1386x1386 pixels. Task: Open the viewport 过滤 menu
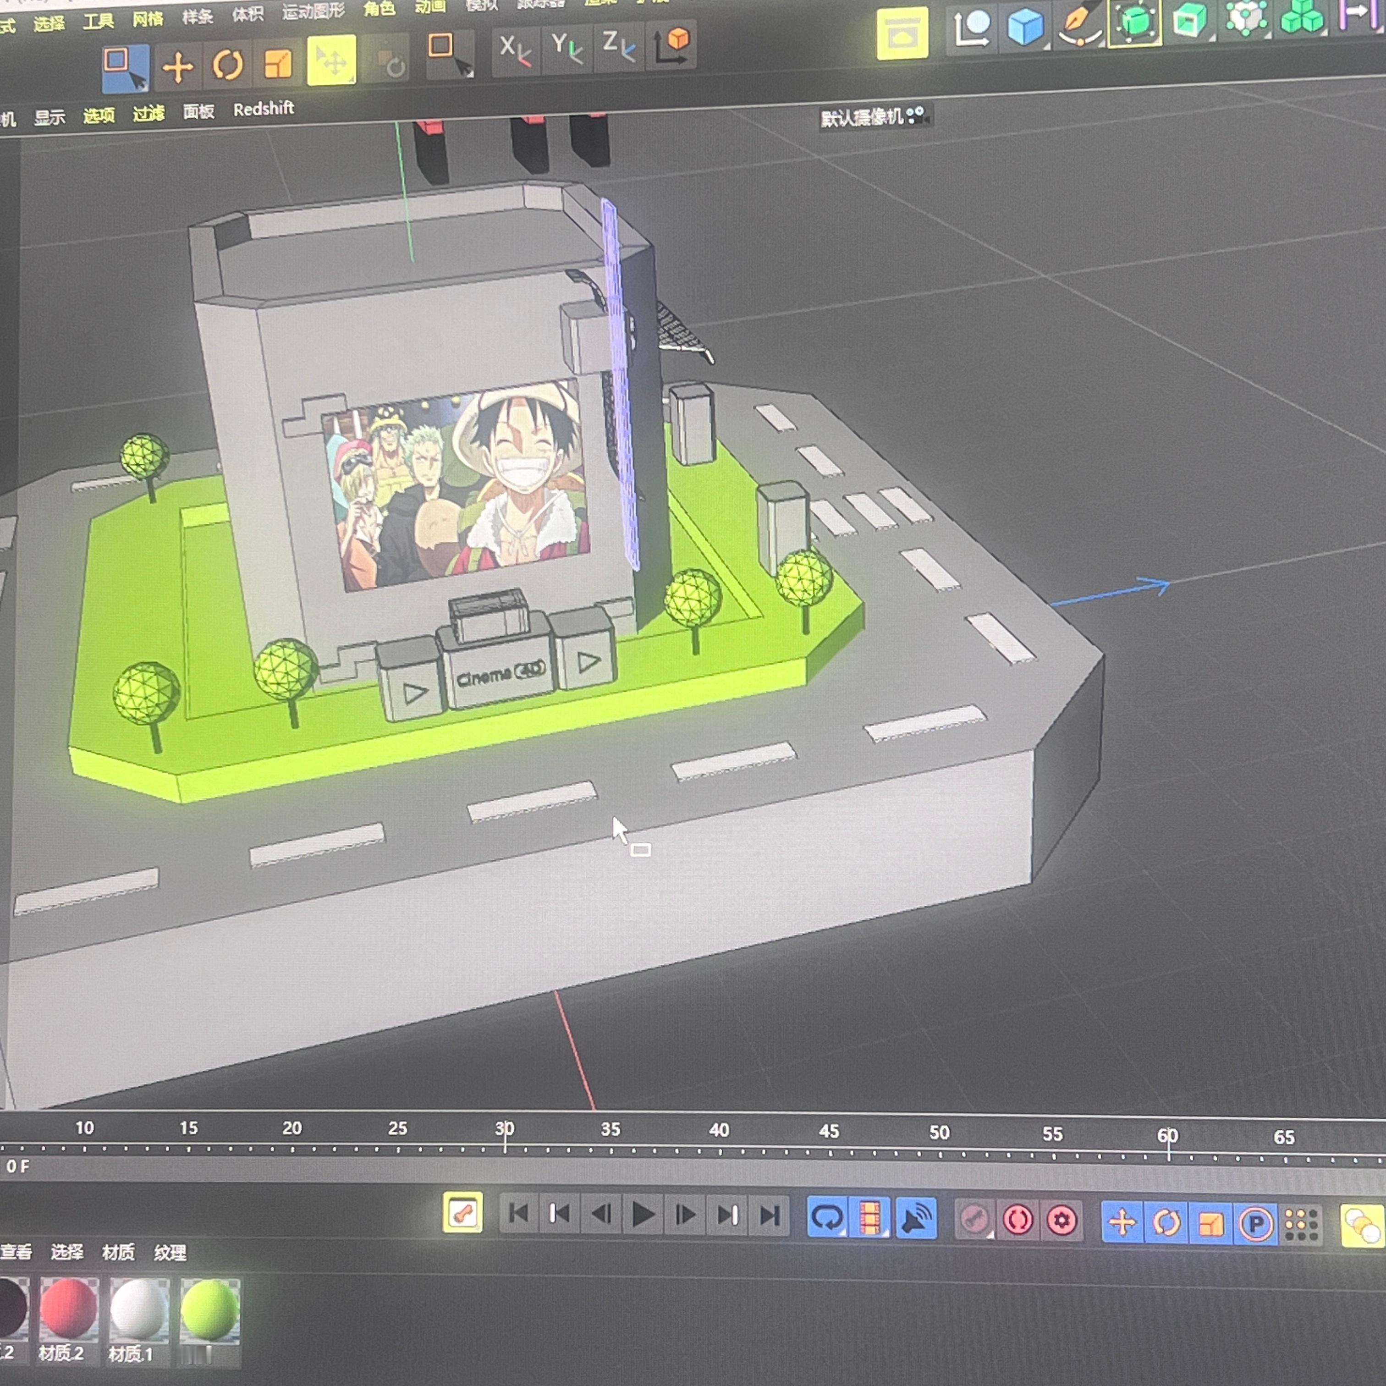point(148,113)
